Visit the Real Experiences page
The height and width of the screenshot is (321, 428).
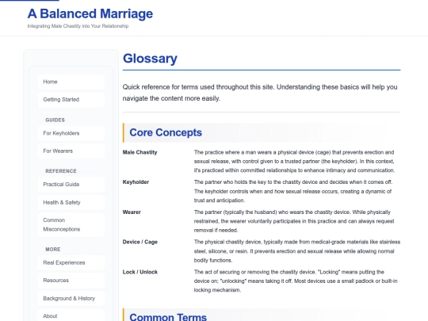(x=71, y=262)
